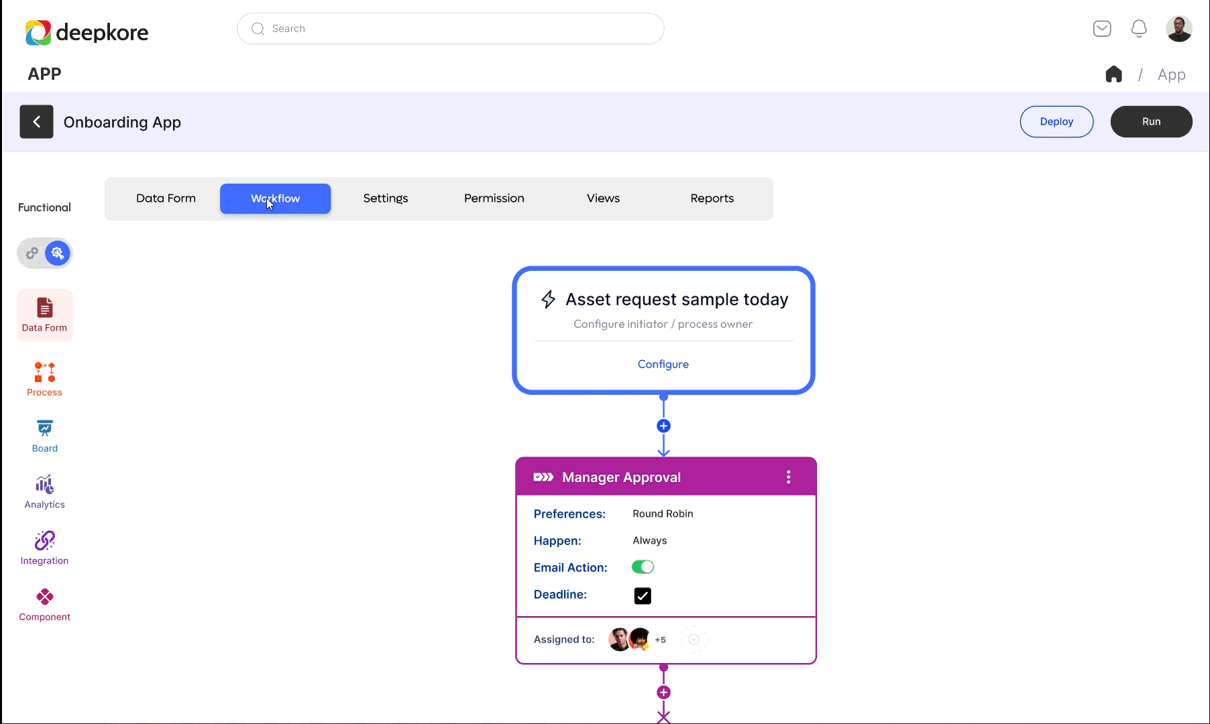Open the Process sidebar icon
This screenshot has height=724, width=1210.
44,379
